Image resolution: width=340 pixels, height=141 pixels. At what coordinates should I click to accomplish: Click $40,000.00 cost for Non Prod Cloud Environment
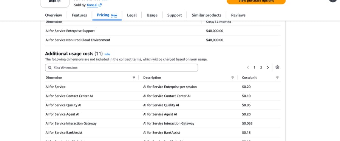point(215,40)
